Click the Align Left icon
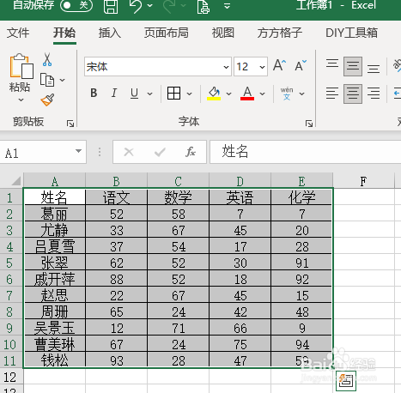 332,94
